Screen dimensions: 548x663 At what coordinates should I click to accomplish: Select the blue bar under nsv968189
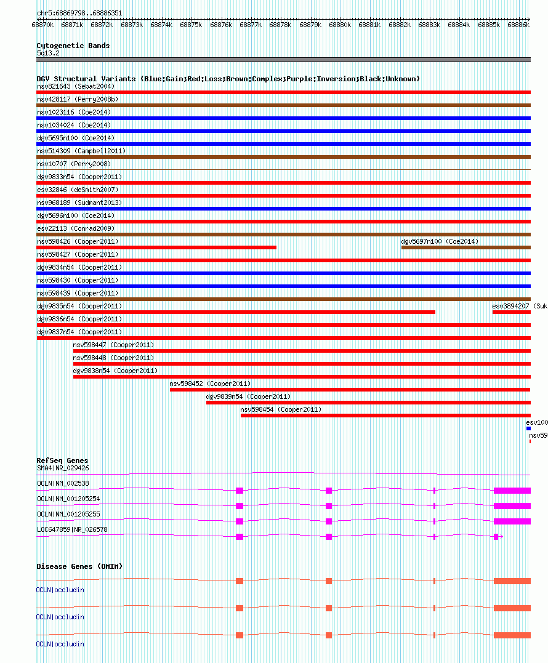284,209
